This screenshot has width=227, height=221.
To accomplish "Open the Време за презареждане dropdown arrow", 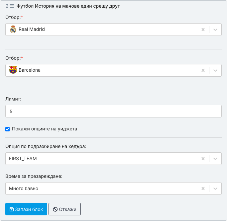I will coord(215,188).
